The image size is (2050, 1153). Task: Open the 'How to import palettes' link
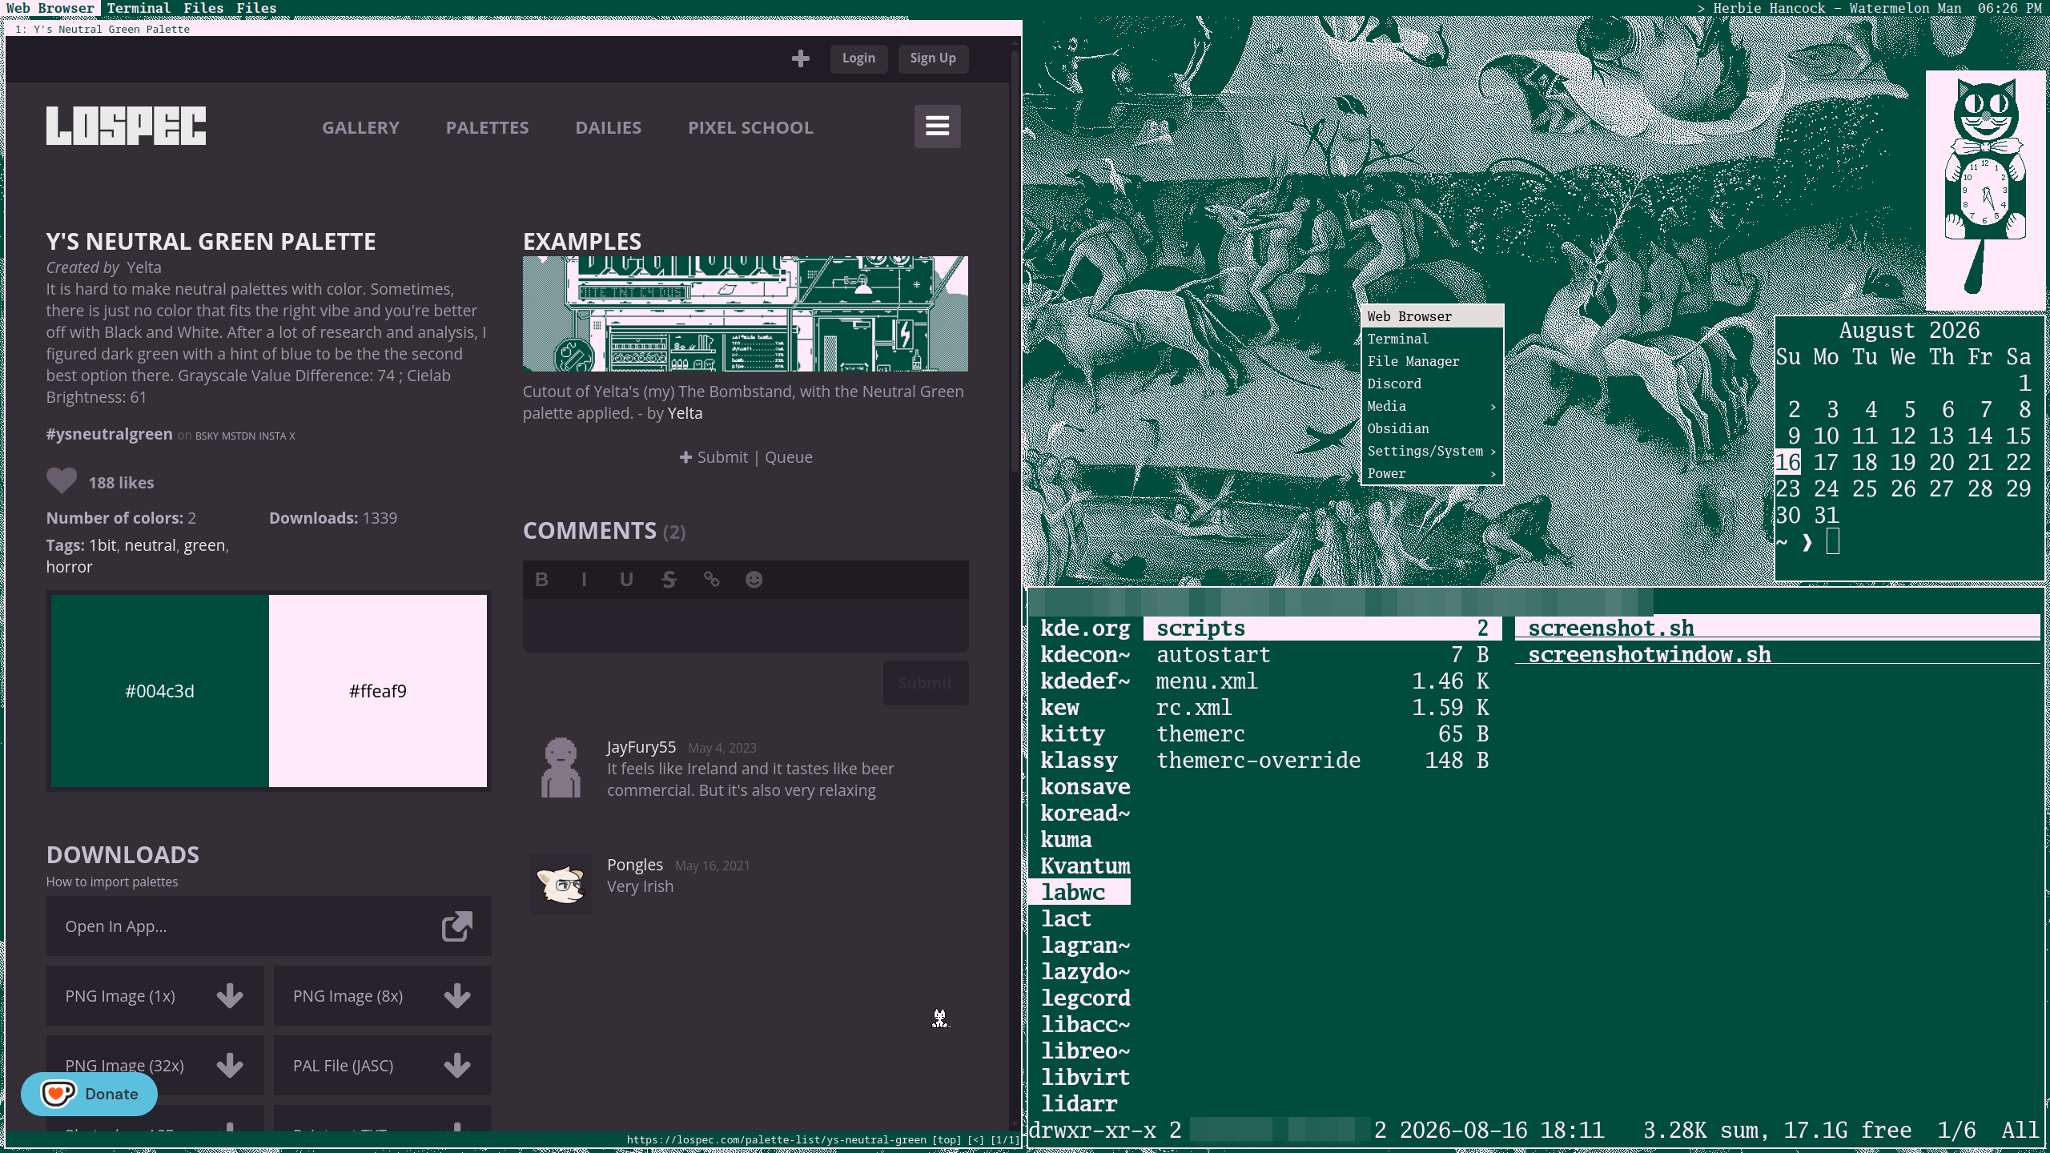point(112,882)
